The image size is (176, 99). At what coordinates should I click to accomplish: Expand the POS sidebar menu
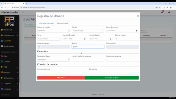9,67
